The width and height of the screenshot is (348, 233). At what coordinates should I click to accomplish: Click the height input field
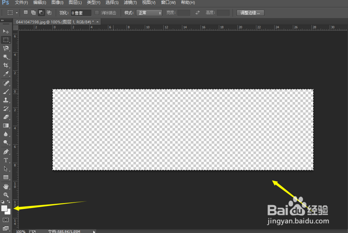[223, 12]
